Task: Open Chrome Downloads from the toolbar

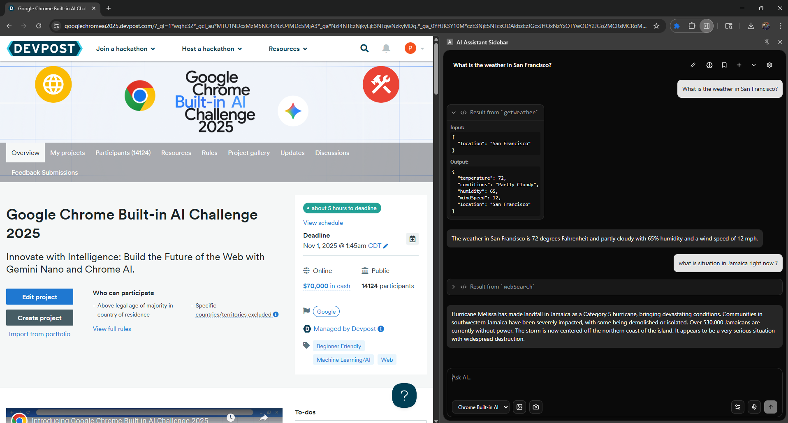Action: pyautogui.click(x=751, y=26)
